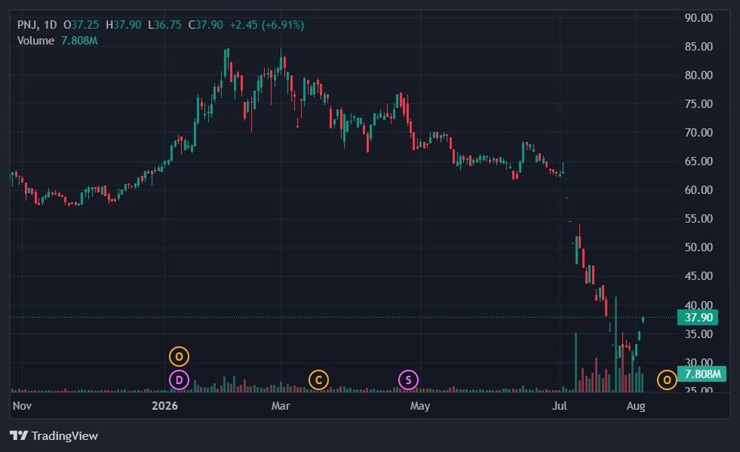Click the 80.00 price axis label

point(699,75)
